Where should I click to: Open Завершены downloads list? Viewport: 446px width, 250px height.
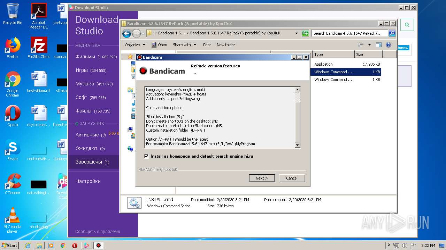92,162
